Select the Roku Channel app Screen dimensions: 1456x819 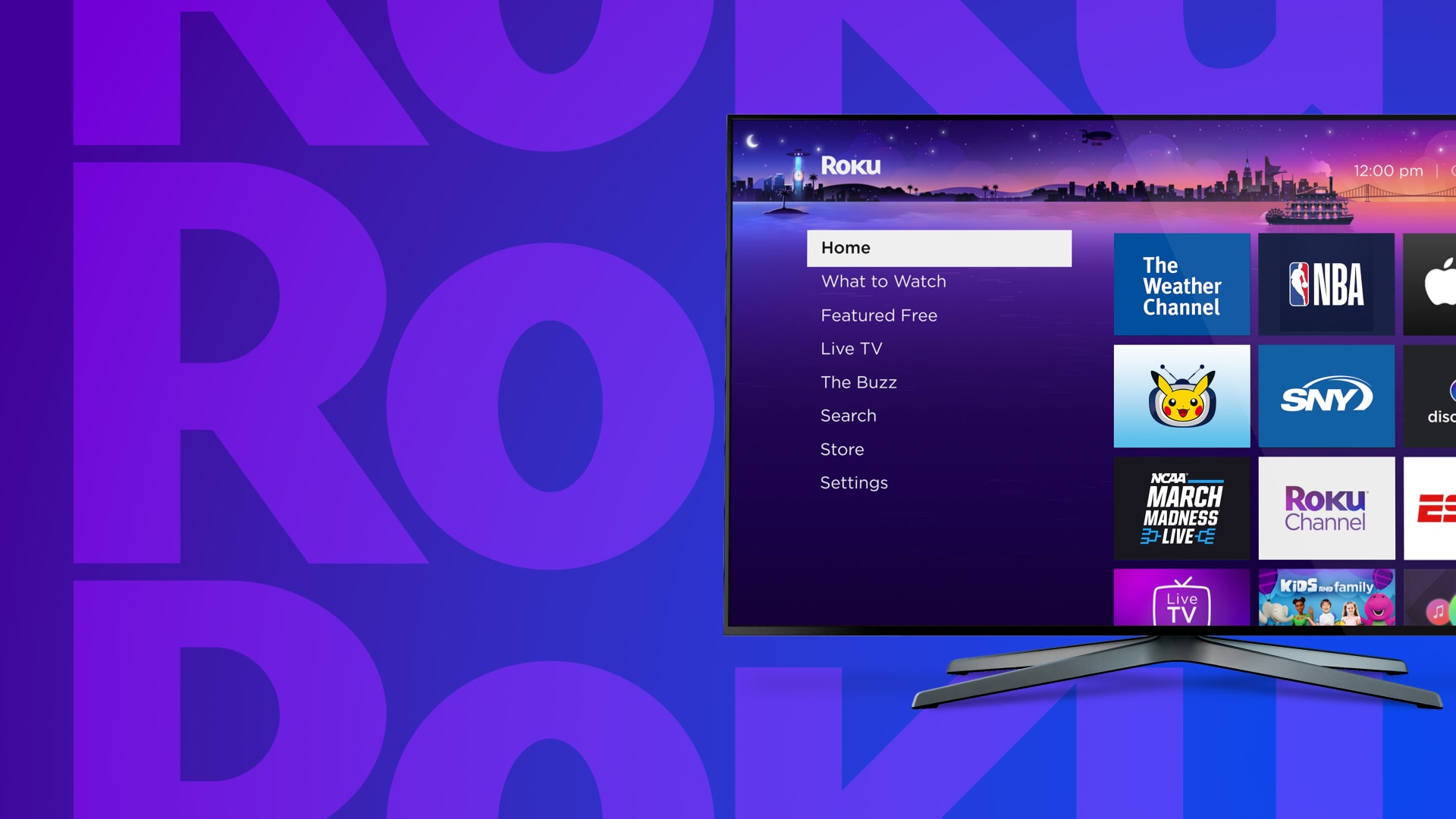tap(1324, 511)
